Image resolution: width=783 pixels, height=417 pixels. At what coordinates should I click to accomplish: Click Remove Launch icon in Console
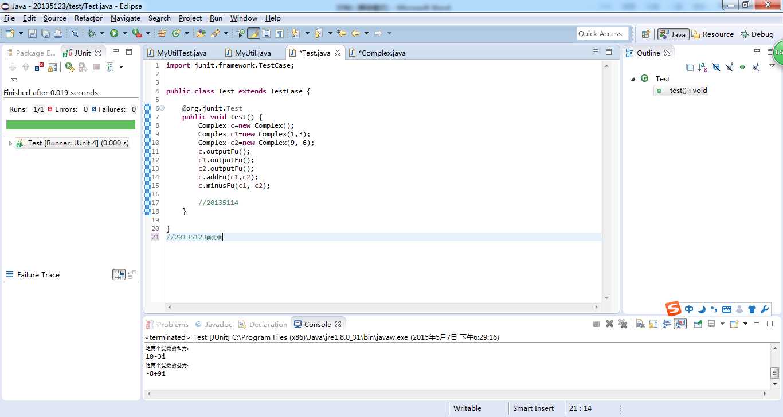(x=610, y=324)
